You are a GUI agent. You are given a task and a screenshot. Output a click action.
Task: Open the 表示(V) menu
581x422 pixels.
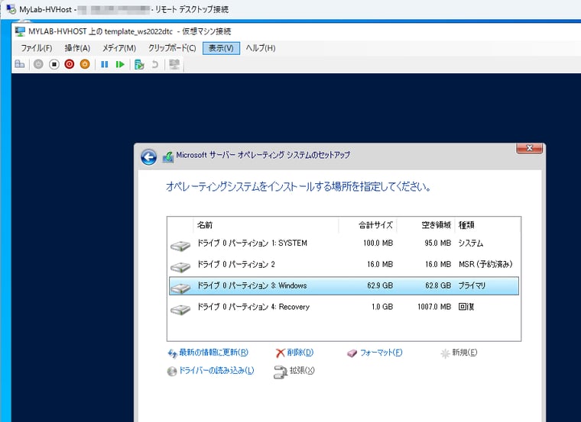coord(221,48)
